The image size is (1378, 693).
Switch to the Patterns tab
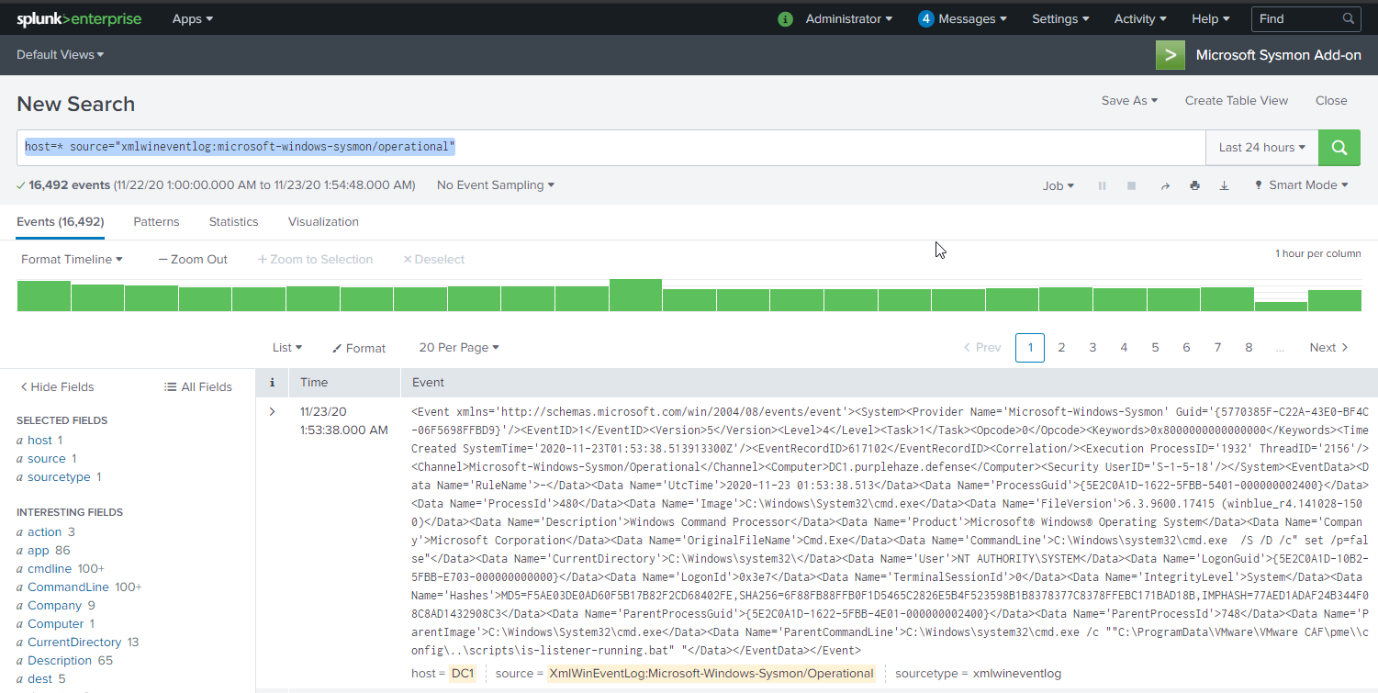(x=156, y=222)
